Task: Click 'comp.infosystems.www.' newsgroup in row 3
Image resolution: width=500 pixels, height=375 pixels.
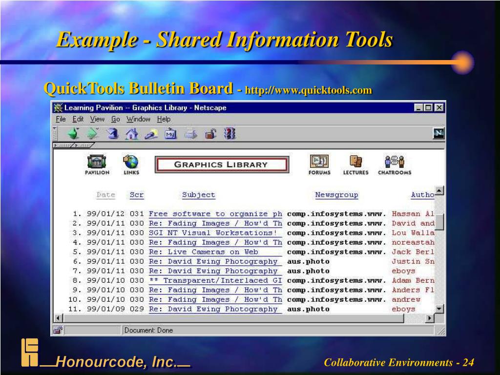Action: [336, 233]
